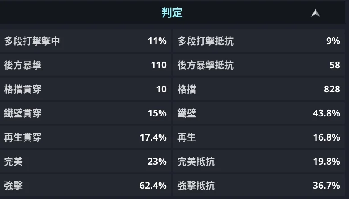Click the 後方暴擊抵抗 stat label
Image resolution: width=349 pixels, height=199 pixels.
[205, 65]
